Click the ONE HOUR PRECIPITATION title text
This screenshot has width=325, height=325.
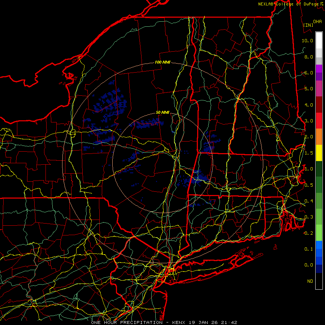[127, 322]
